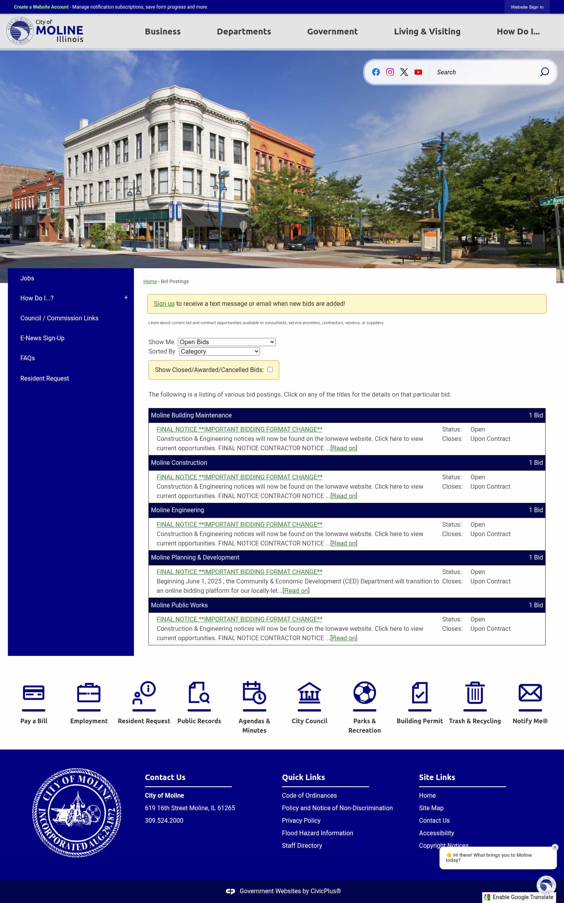This screenshot has width=564, height=903.
Task: Open the Facebook social icon
Action: coord(376,72)
